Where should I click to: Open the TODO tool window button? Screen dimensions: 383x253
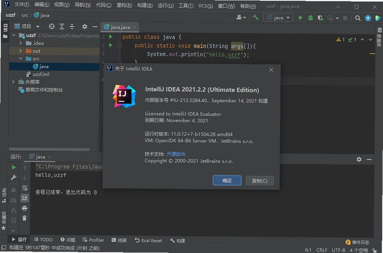point(43,240)
